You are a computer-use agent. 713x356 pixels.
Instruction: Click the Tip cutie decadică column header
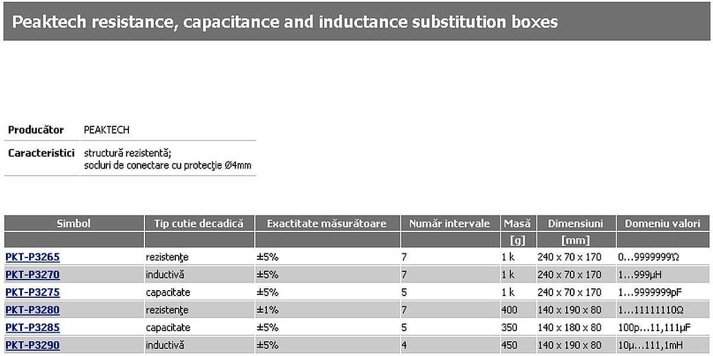pyautogui.click(x=199, y=224)
